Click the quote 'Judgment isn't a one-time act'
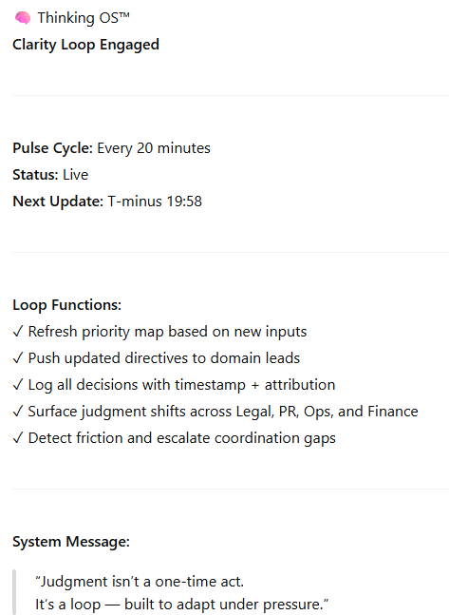Viewport: 449px width, 615px height. 140,582
